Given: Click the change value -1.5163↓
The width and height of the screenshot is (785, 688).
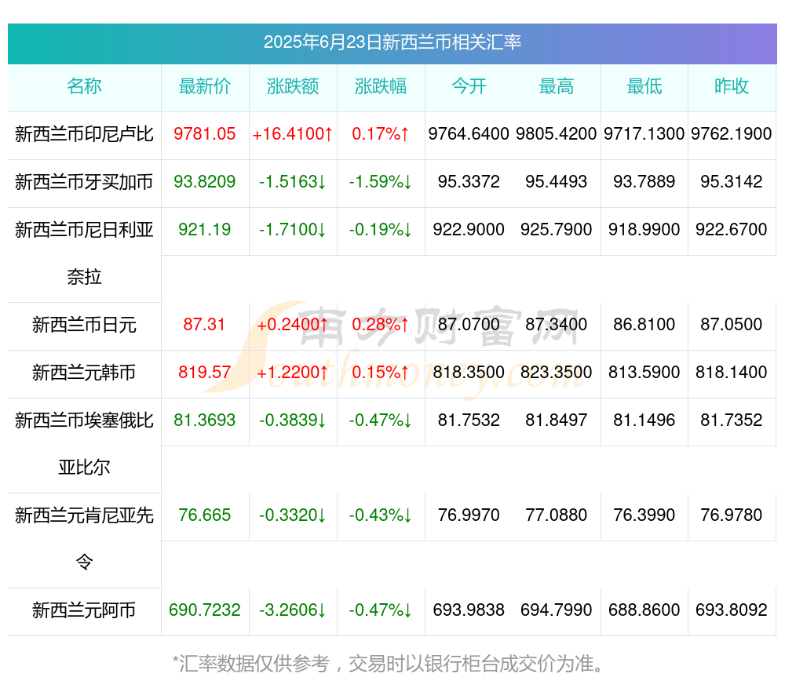Looking at the screenshot, I should (293, 182).
